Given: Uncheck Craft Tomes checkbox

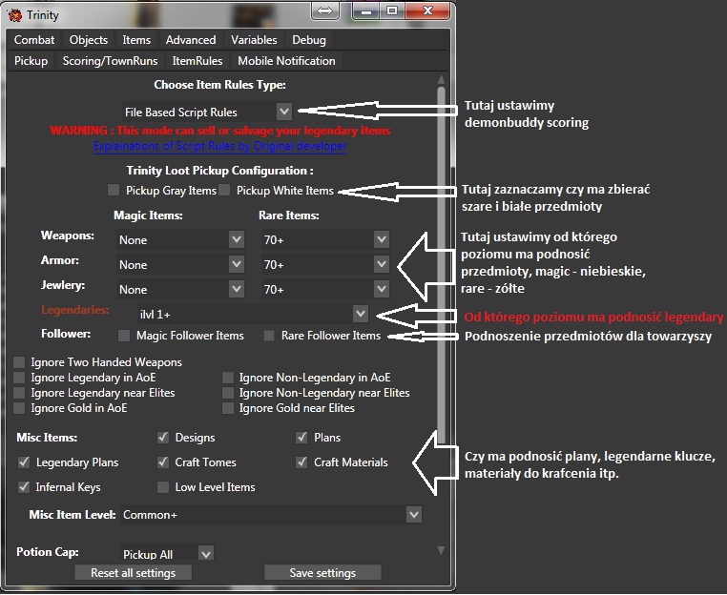Looking at the screenshot, I should 163,462.
